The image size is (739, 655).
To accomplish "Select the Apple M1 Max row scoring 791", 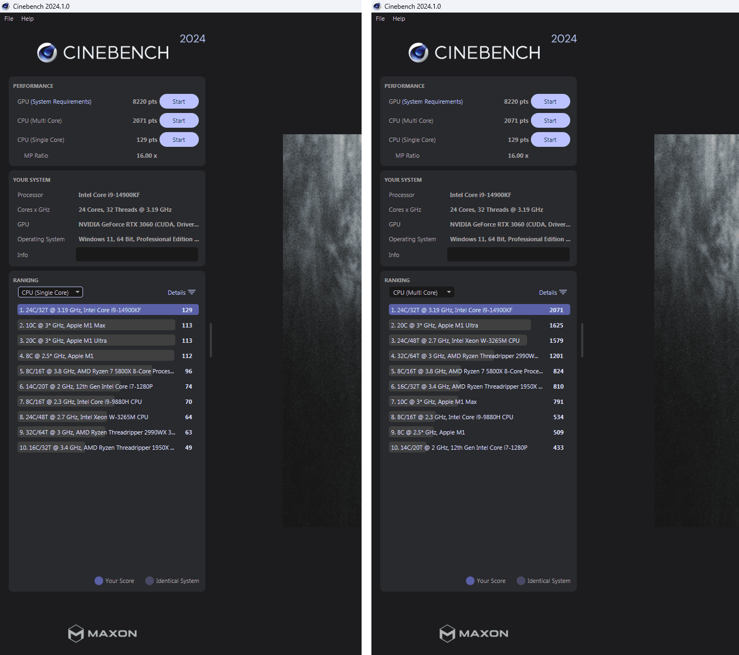I will tap(480, 402).
